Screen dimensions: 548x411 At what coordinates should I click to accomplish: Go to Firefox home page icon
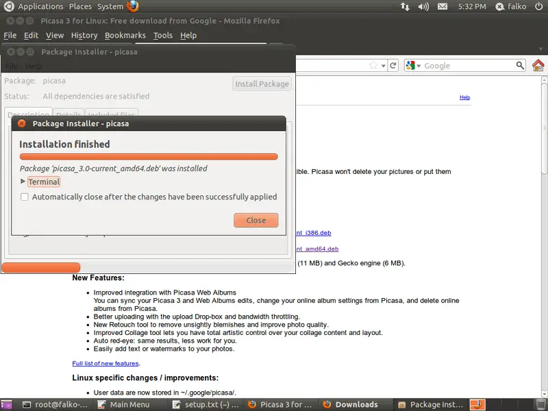[x=538, y=65]
